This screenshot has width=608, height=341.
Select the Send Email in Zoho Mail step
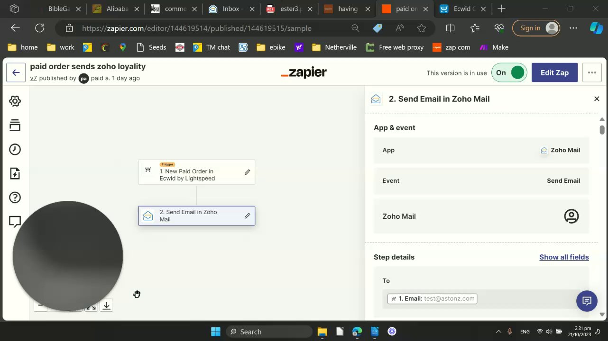click(196, 215)
